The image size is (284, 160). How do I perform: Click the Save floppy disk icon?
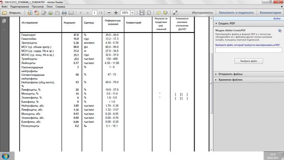coord(57,12)
